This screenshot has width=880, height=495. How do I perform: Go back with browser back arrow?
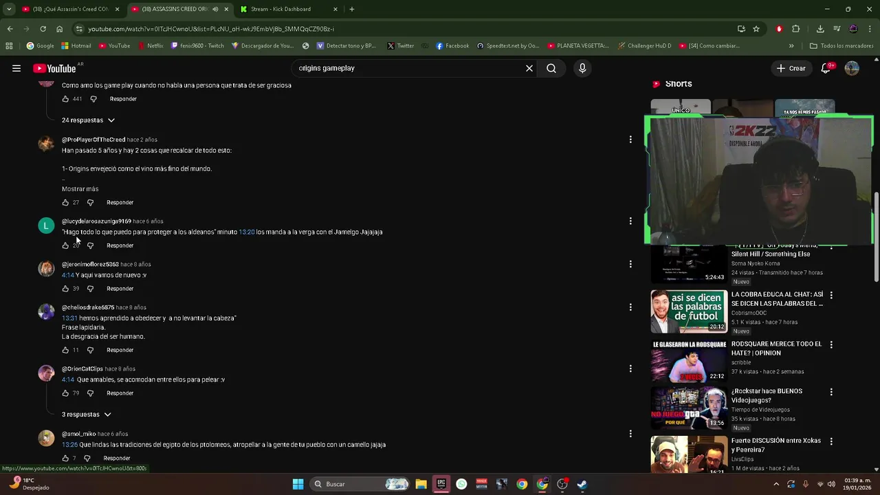click(x=10, y=29)
